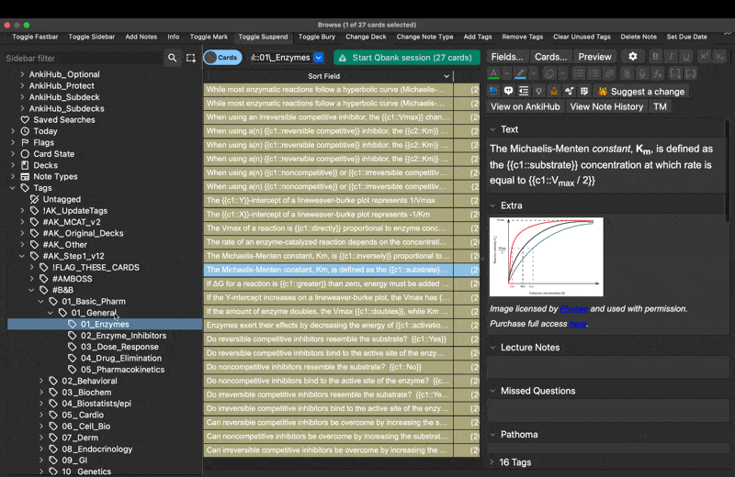
Task: Click Toggle Mark in the toolbar
Action: pyautogui.click(x=209, y=37)
